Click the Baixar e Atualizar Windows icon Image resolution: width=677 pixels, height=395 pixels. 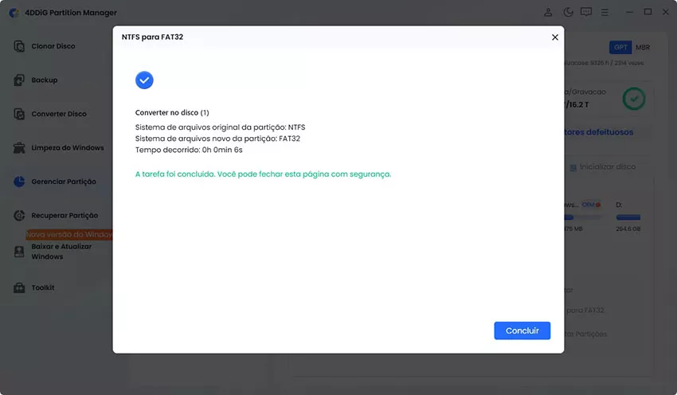(19, 252)
